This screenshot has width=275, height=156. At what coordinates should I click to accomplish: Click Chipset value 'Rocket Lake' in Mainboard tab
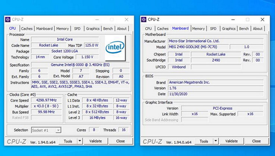[216, 54]
